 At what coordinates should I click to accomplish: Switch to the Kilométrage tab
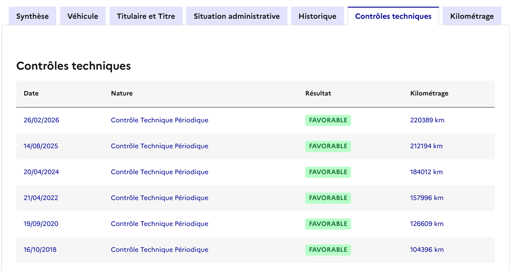tap(472, 16)
